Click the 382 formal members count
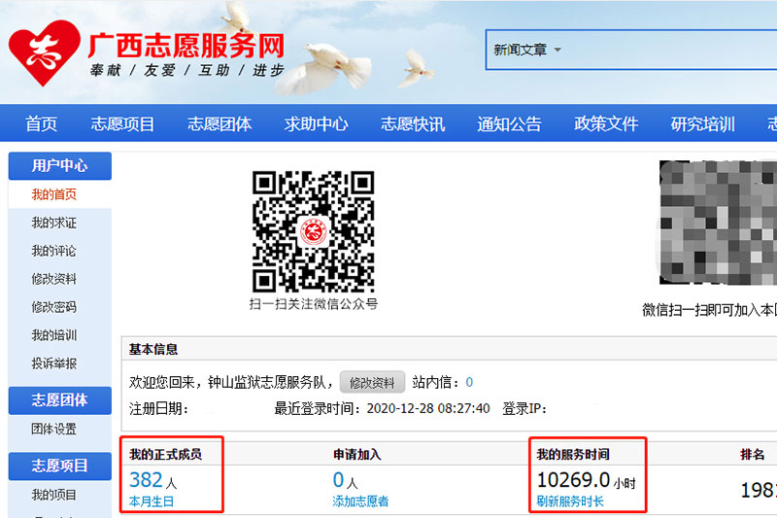This screenshot has height=518, width=777. click(147, 480)
